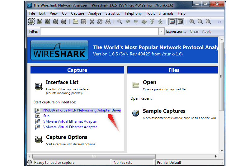Start a new live capture icon

[x=48, y=21]
